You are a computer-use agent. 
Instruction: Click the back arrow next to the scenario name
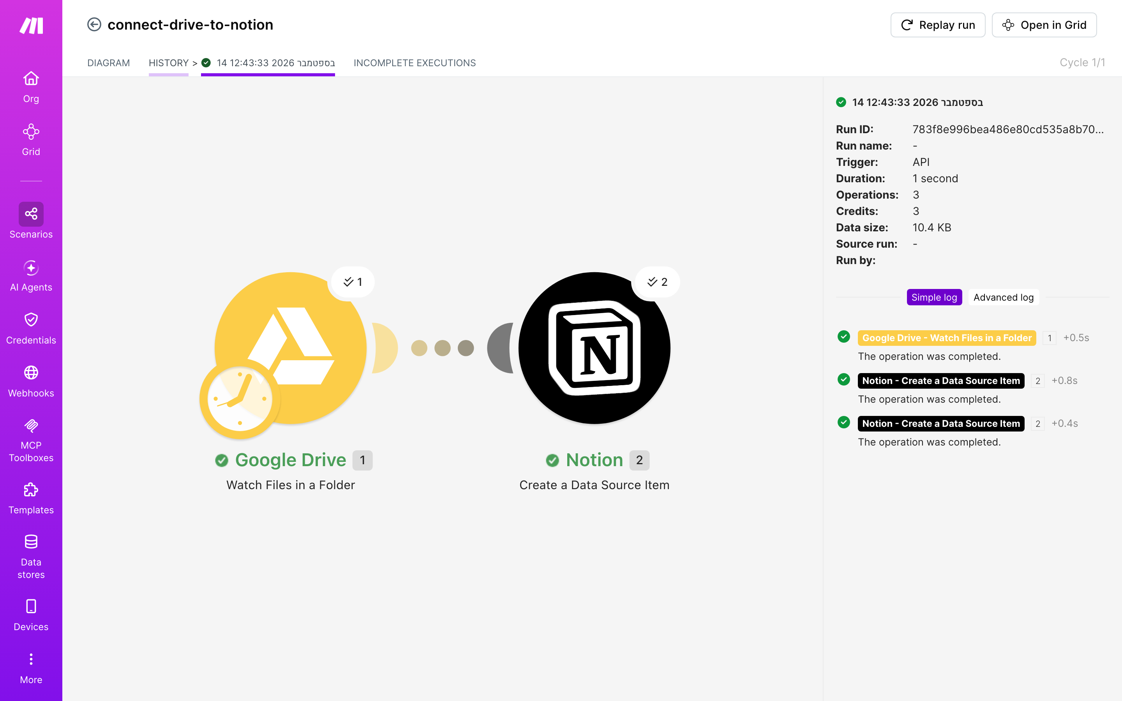click(94, 25)
